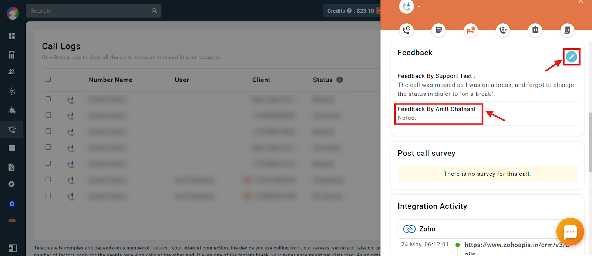
Task: Open the integration clipboard code icon tab
Action: coord(535,30)
